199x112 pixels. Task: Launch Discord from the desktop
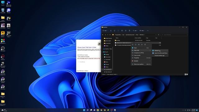pos(9,11)
